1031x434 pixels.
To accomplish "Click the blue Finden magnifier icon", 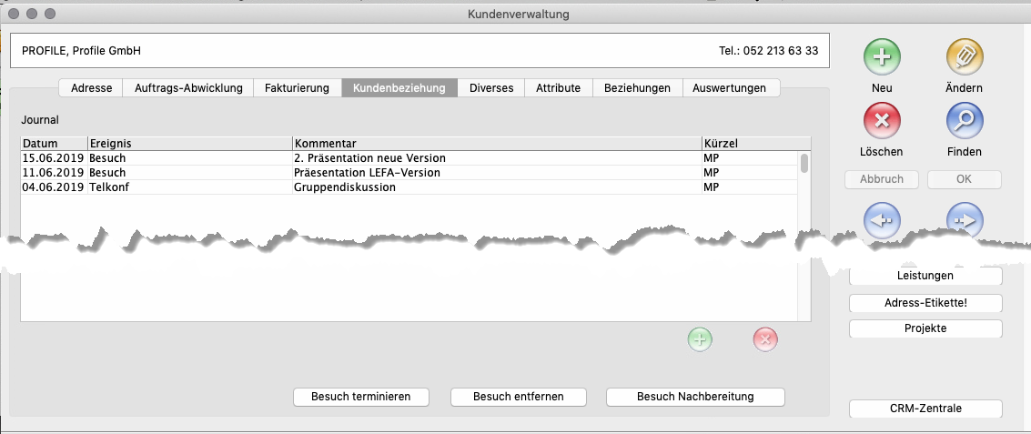I will pyautogui.click(x=965, y=120).
